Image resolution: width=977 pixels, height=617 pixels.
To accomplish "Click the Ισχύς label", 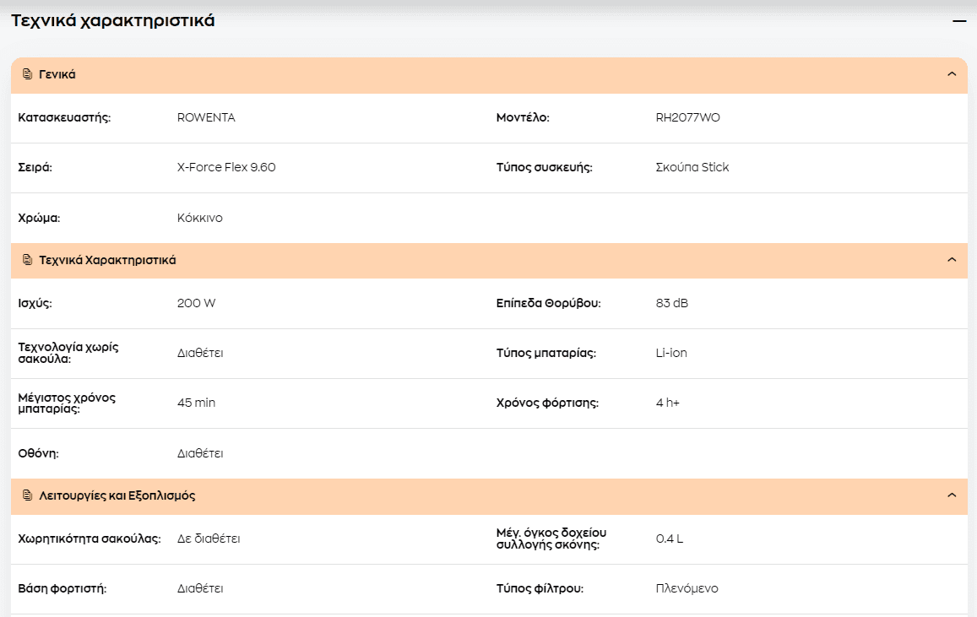I will pos(35,304).
